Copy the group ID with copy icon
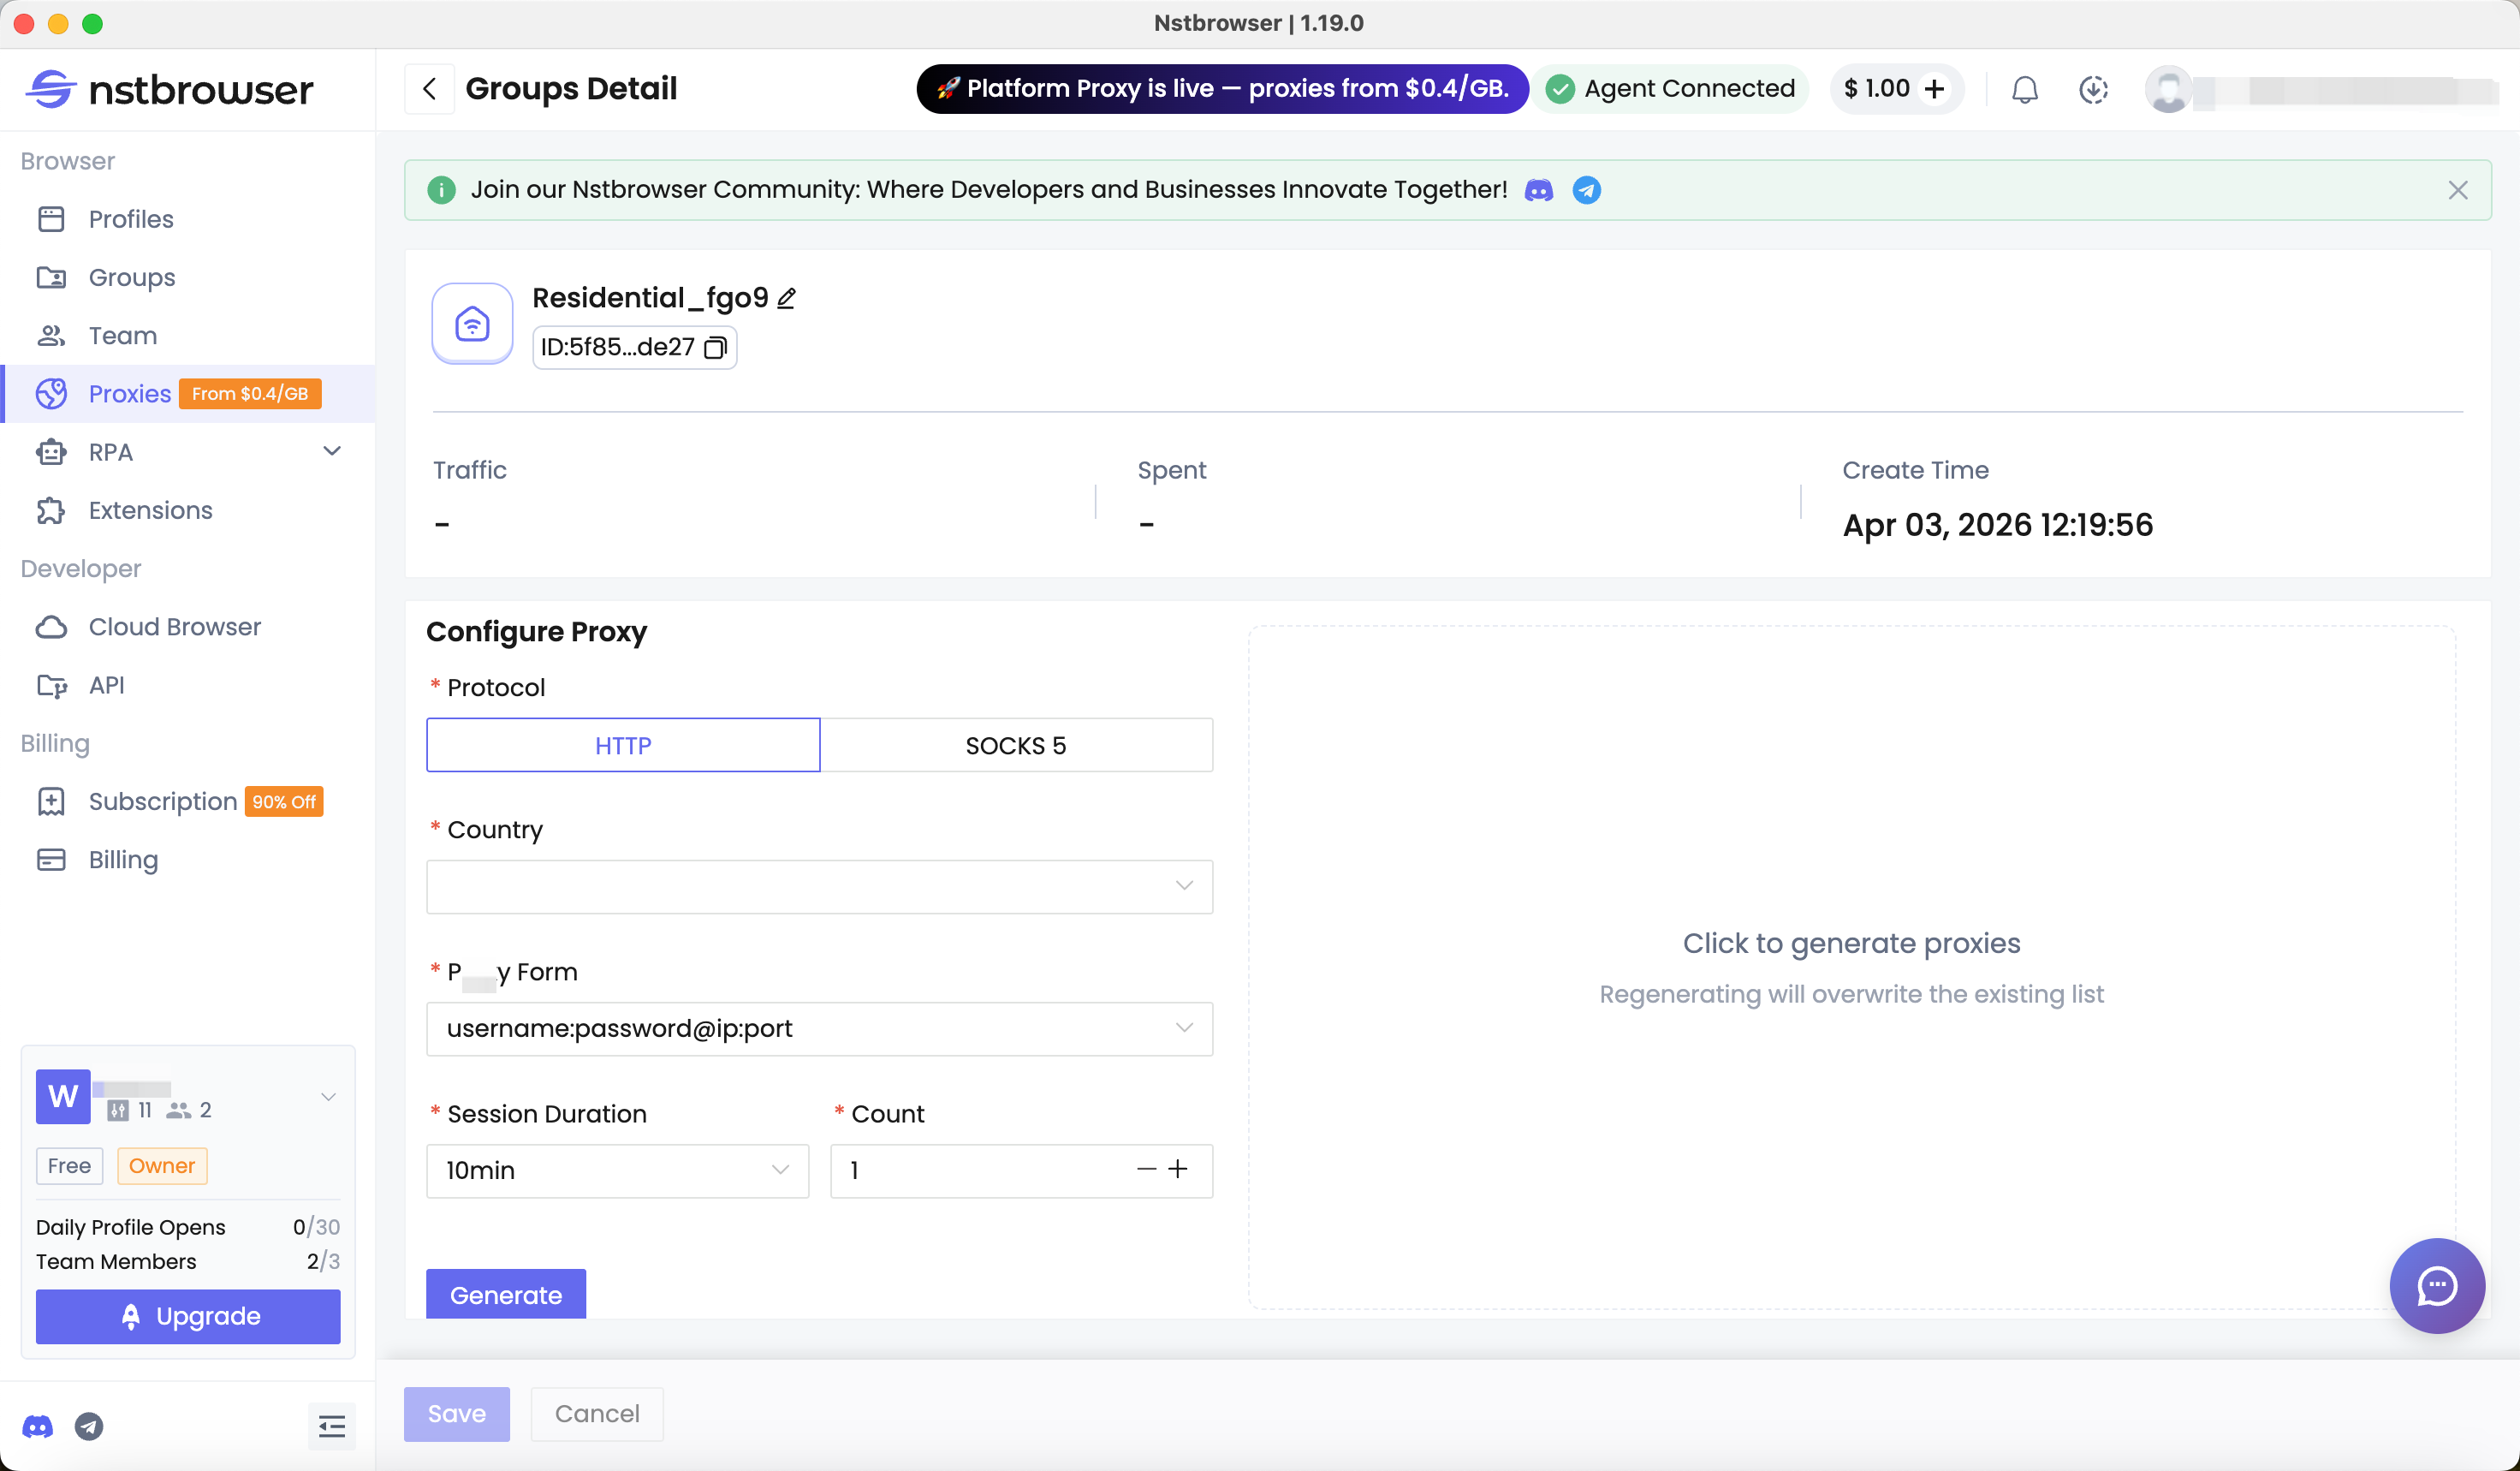This screenshot has width=2520, height=1471. (715, 348)
